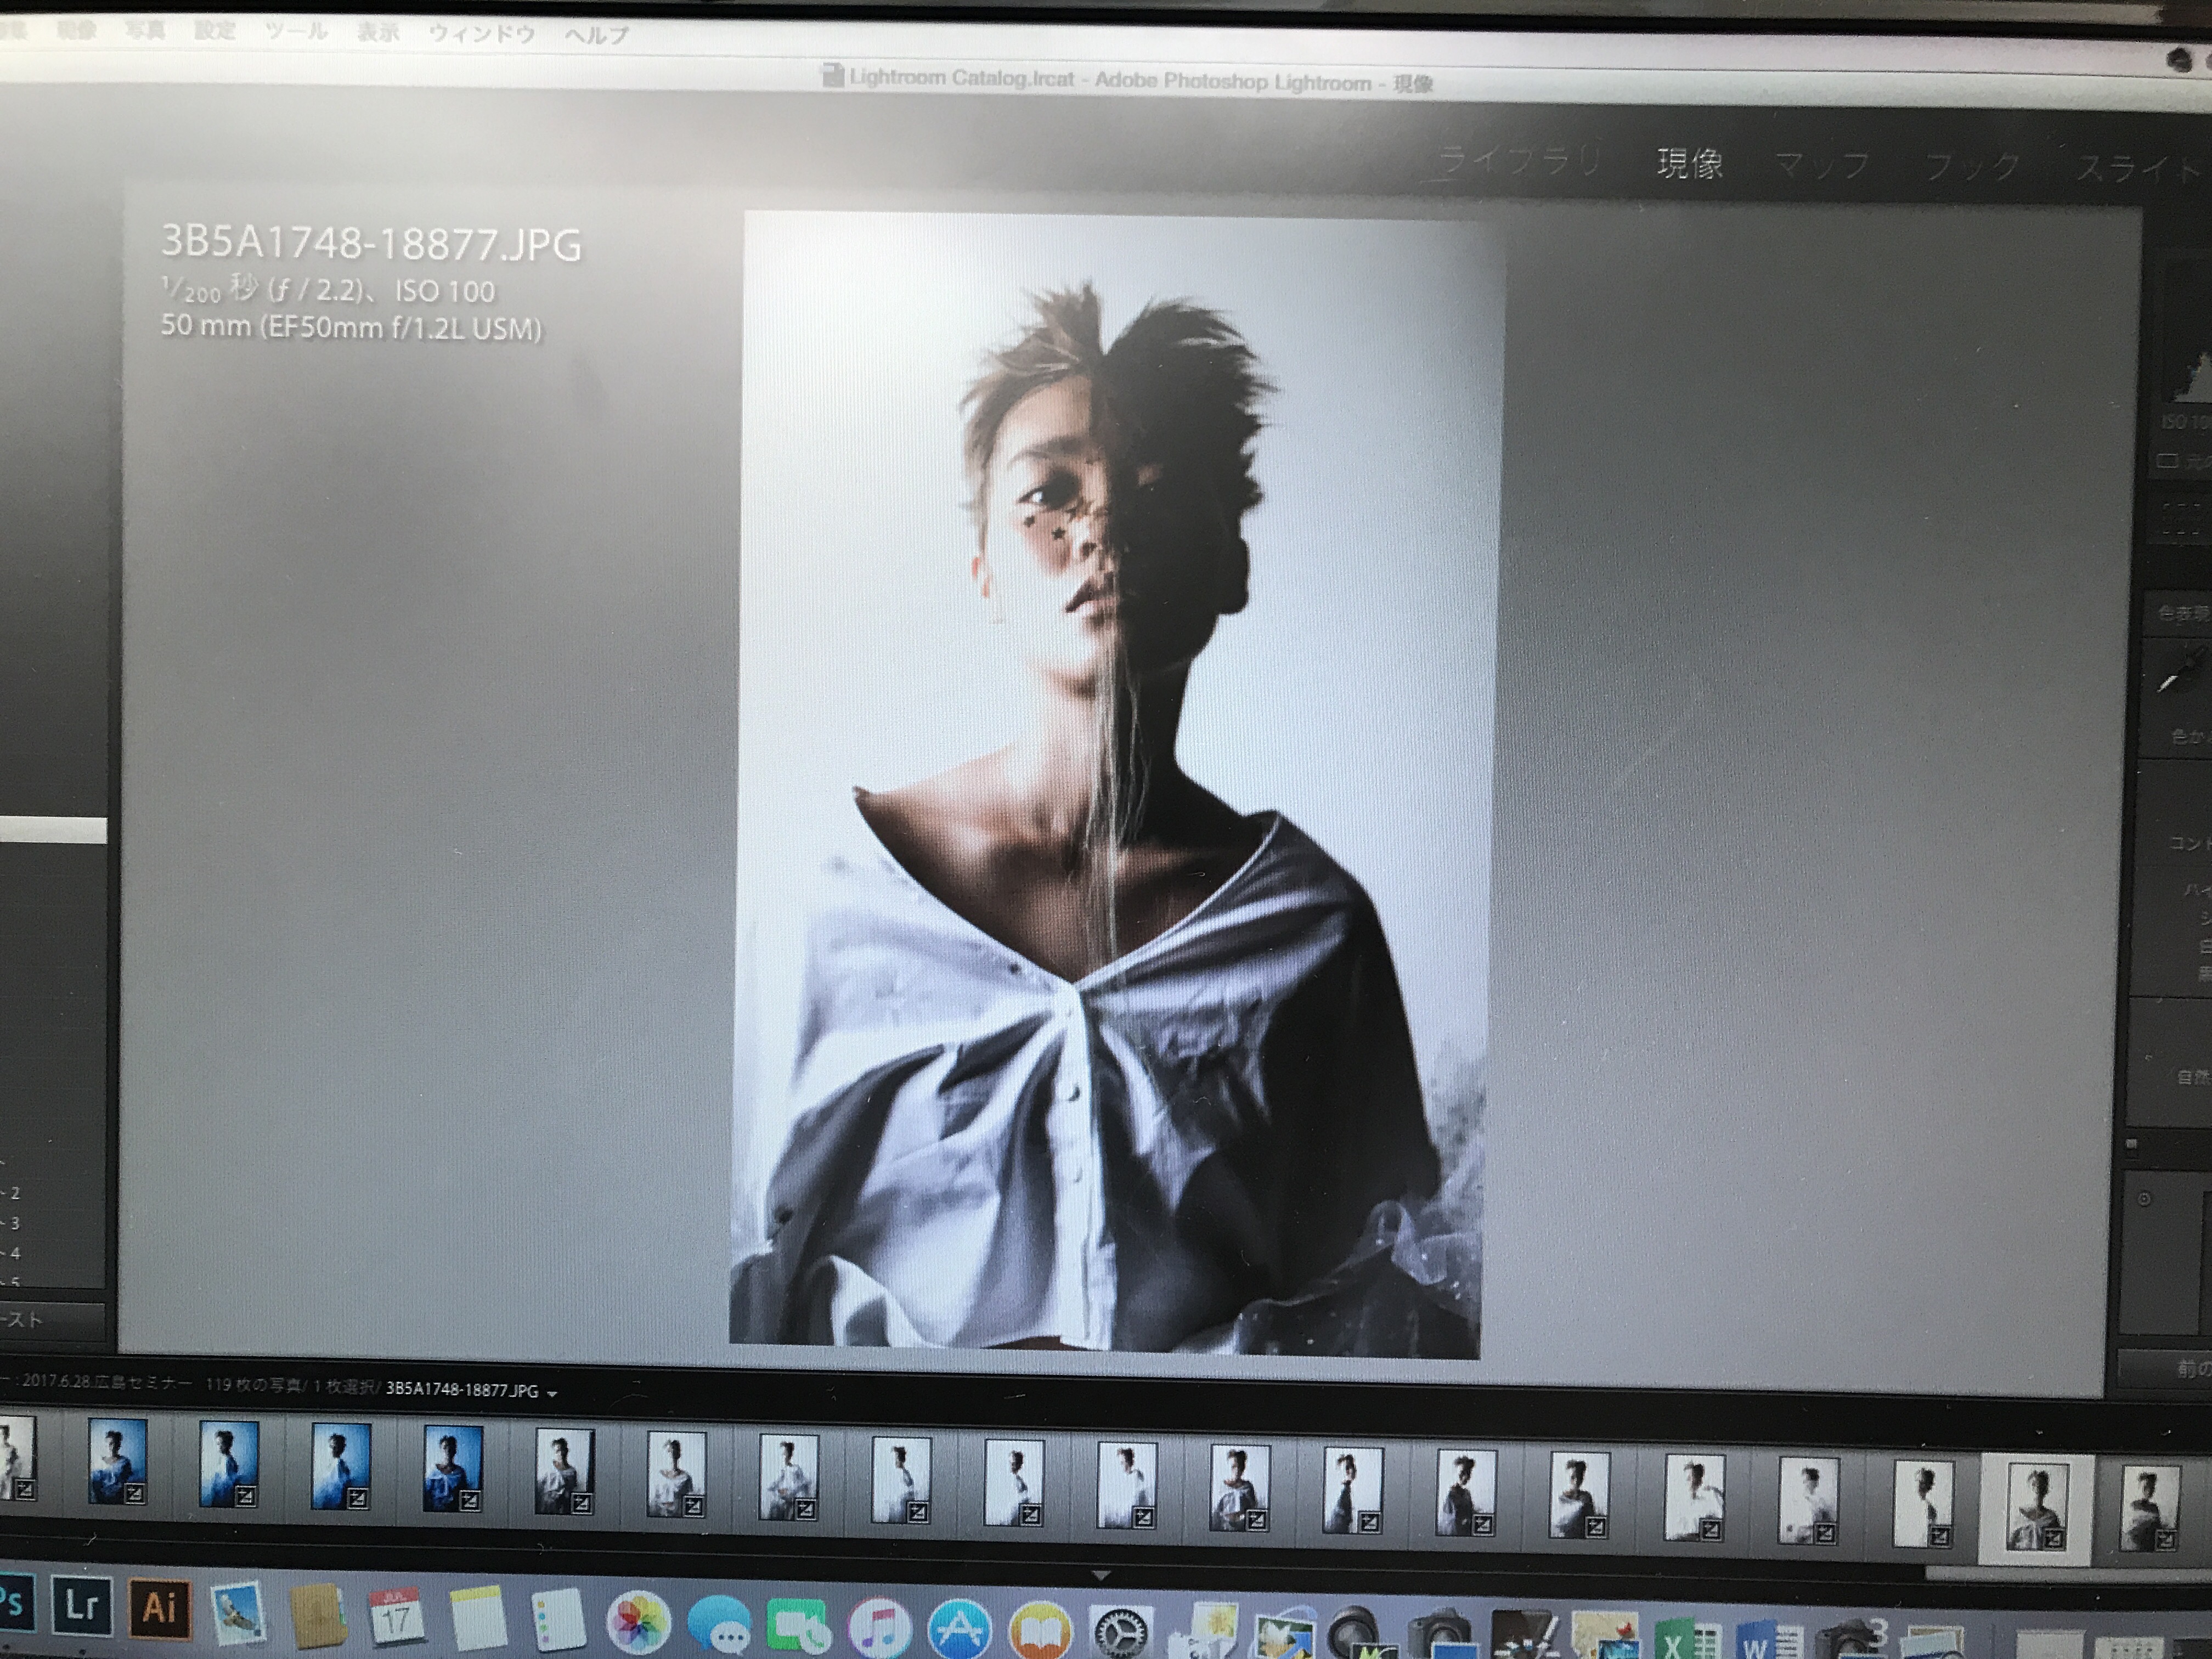This screenshot has height=1659, width=2212.
Task: Switch to the ライブラリ module
Action: (x=1519, y=160)
